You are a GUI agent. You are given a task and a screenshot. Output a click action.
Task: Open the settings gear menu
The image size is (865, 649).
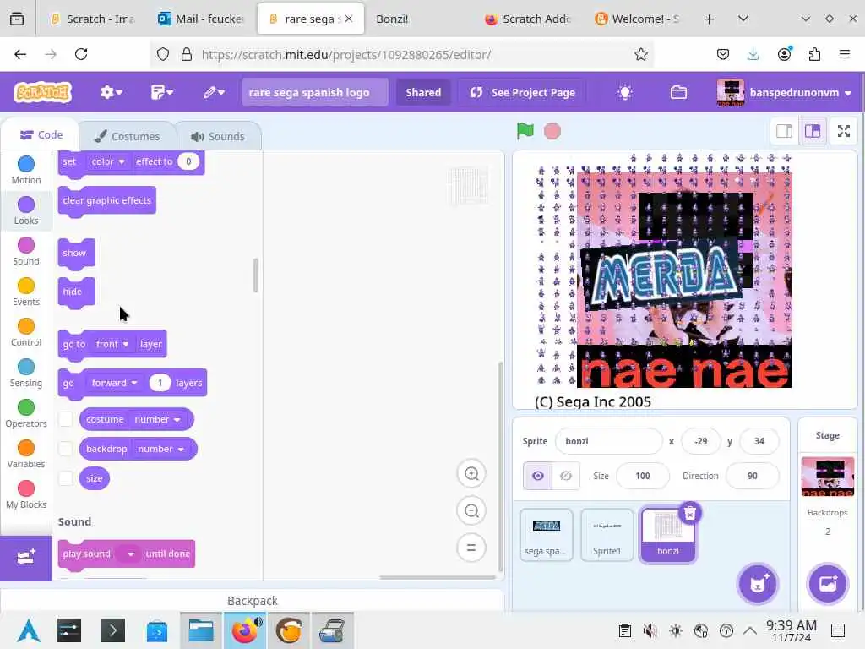point(111,92)
